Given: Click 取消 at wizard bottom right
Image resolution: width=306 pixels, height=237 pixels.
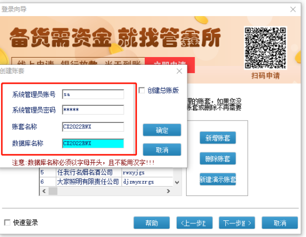Looking at the screenshot, I should pos(279,223).
